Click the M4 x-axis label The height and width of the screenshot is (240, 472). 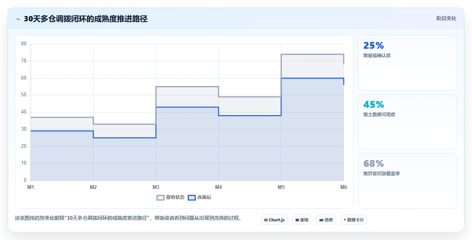pos(218,187)
